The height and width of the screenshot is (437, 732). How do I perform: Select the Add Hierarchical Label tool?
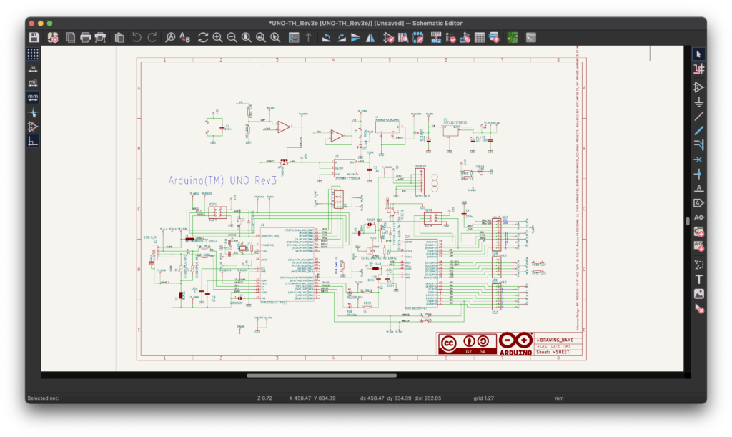pyautogui.click(x=699, y=217)
